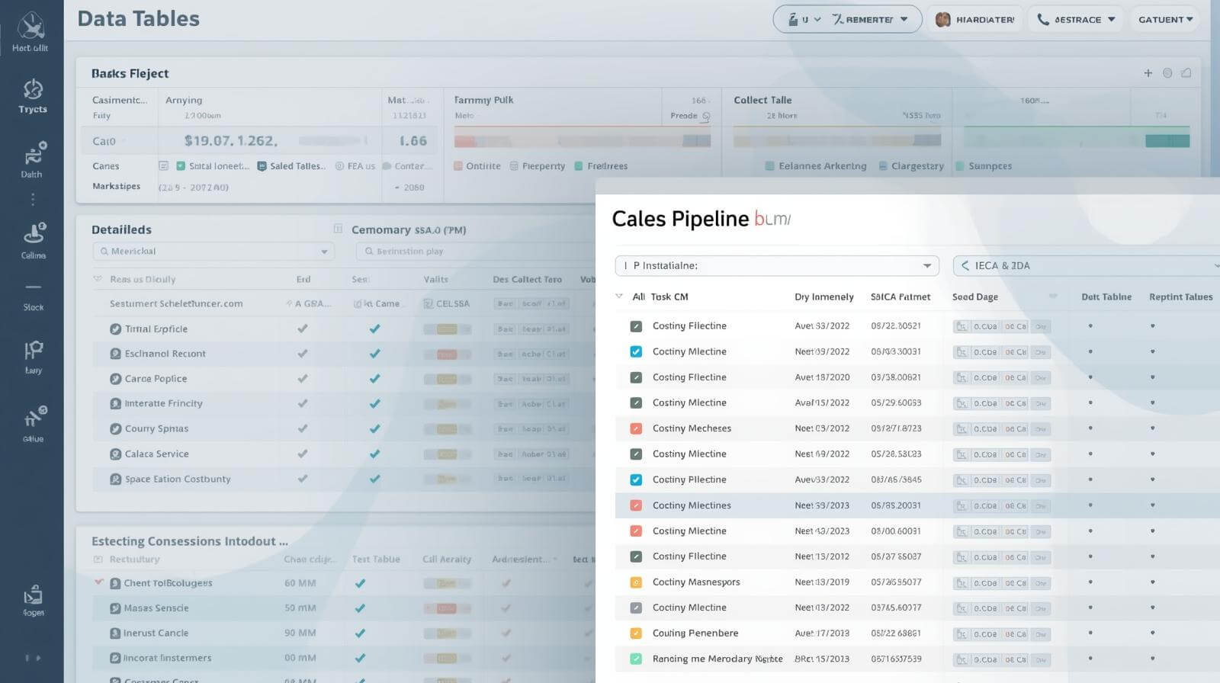The image size is (1220, 683).
Task: Toggle the Ranoing me Merodary checkbox
Action: (636, 659)
